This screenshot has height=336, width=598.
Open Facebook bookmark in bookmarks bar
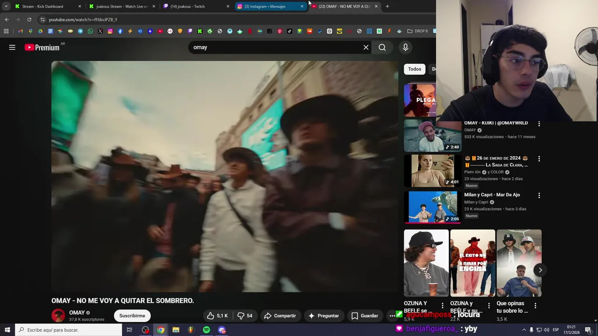coord(120,31)
